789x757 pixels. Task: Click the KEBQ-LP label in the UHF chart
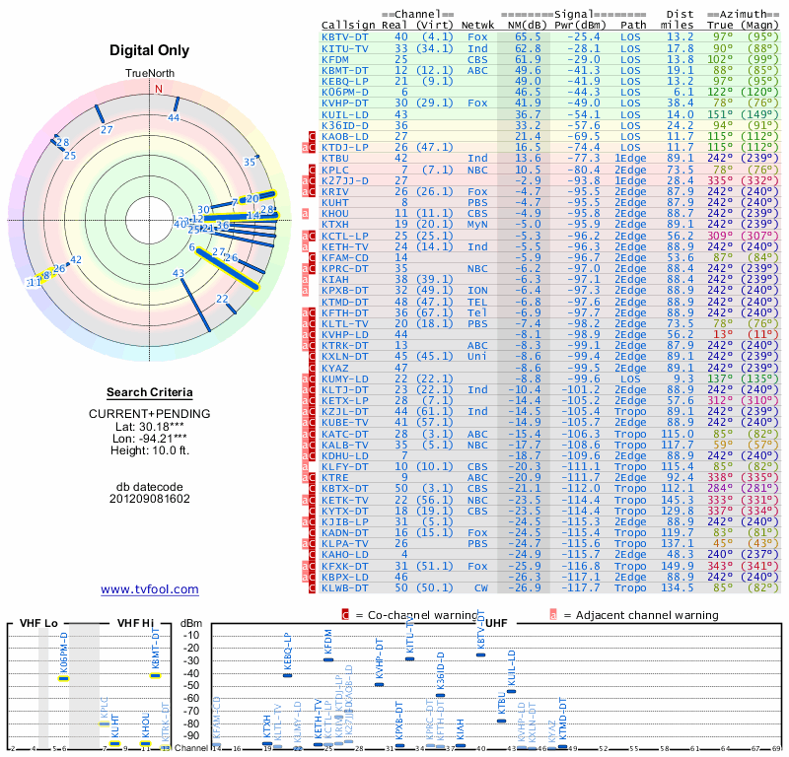click(x=288, y=651)
